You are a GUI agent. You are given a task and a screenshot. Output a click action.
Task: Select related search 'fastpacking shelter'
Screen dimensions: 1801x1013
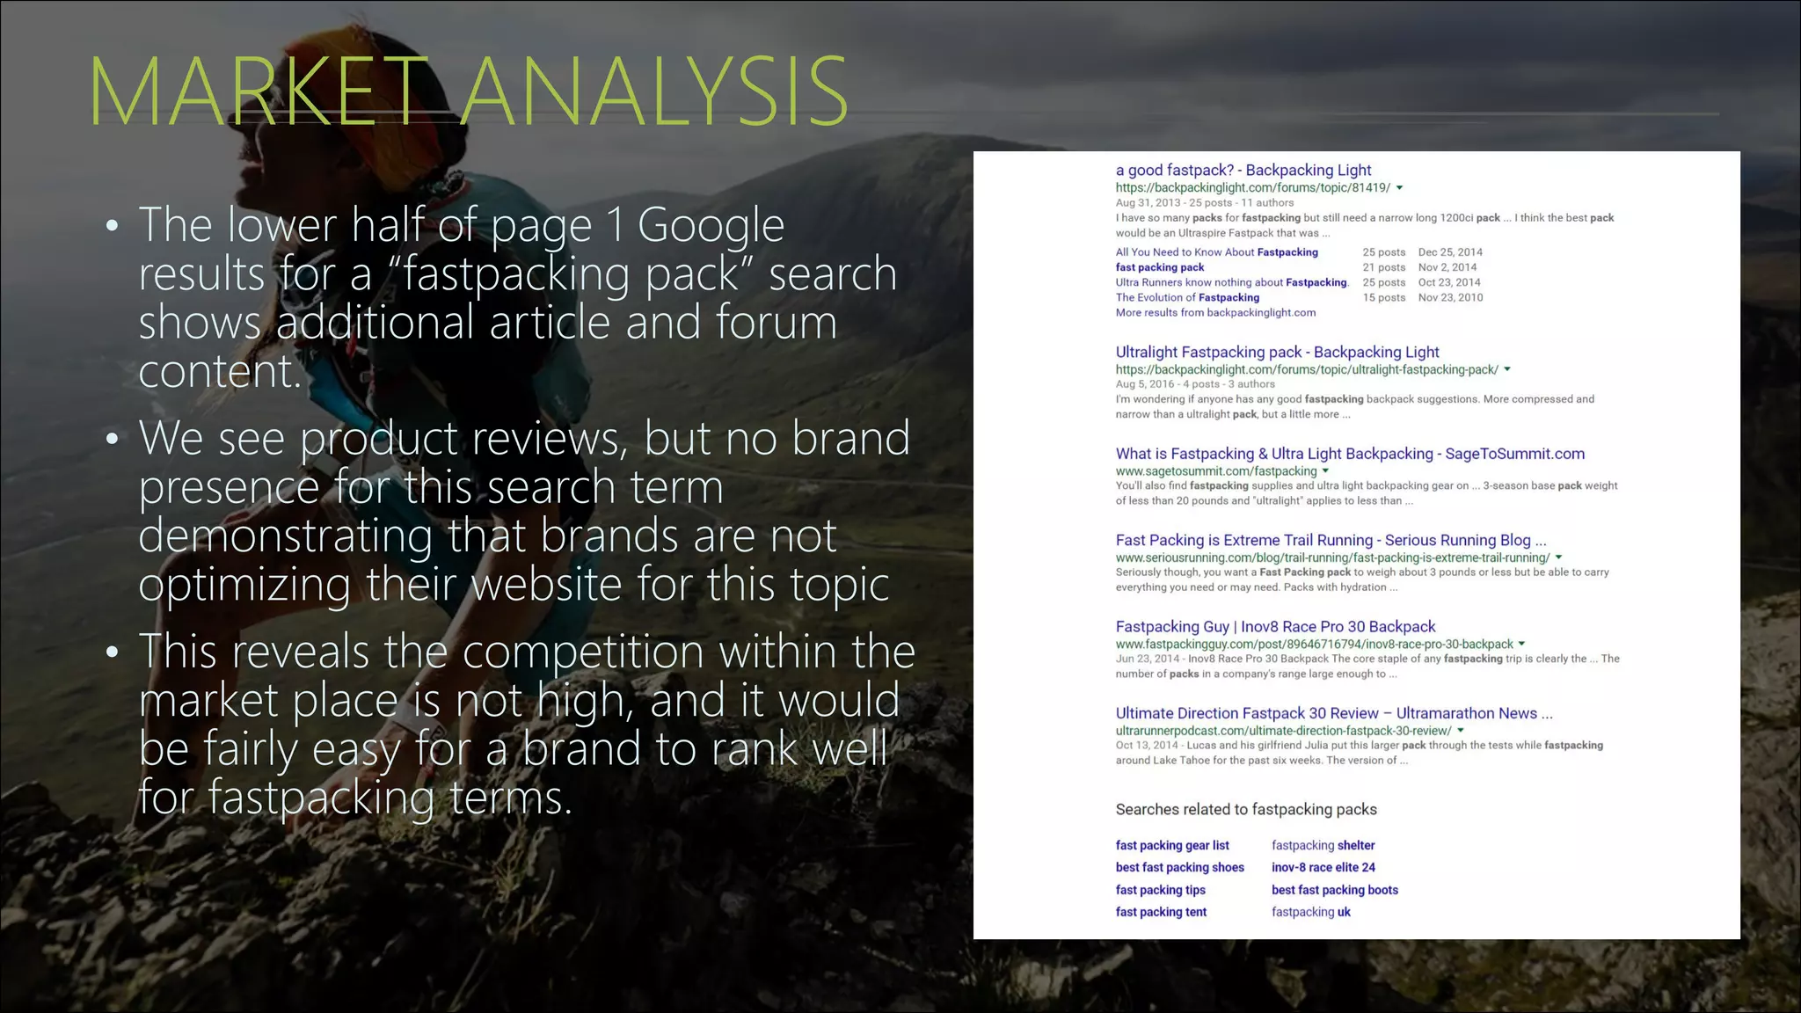click(x=1323, y=846)
